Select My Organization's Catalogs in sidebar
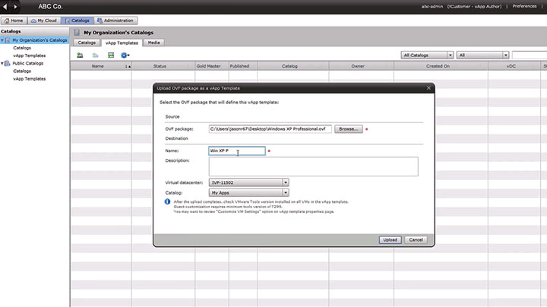This screenshot has width=547, height=307. pyautogui.click(x=40, y=40)
